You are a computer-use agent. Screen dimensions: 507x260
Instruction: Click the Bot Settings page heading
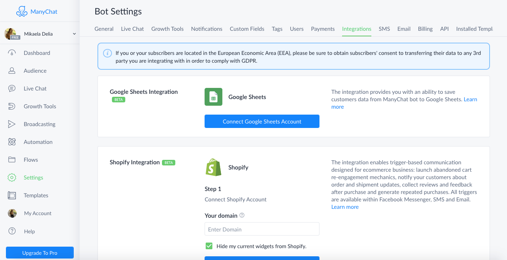(x=118, y=11)
